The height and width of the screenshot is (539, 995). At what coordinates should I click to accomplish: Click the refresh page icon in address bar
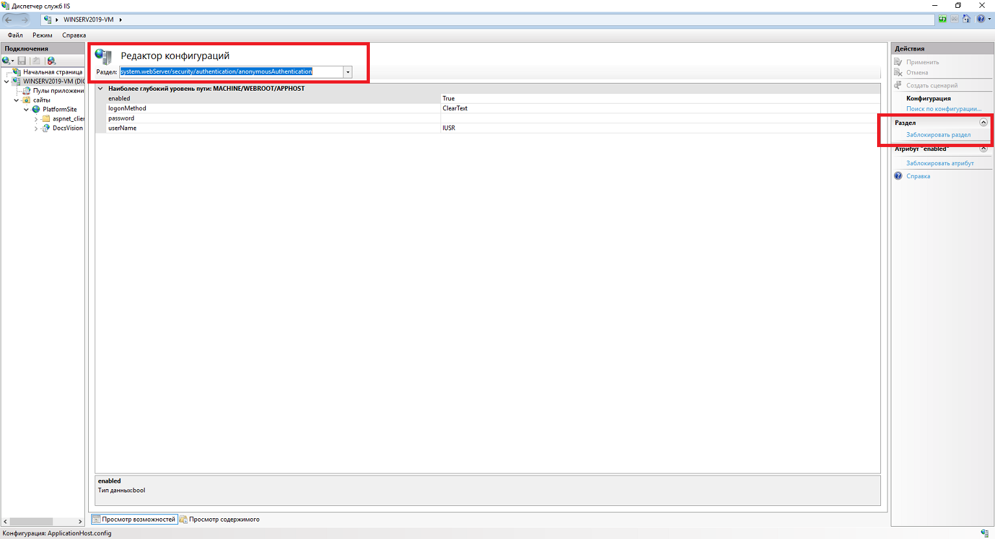coord(942,19)
